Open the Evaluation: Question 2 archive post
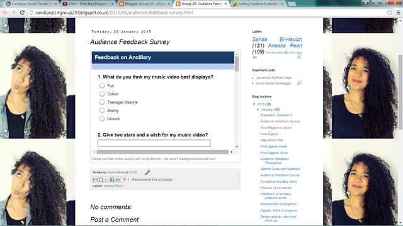 276,115
